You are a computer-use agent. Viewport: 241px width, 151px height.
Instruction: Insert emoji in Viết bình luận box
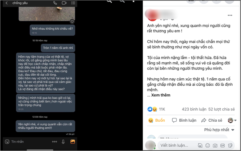[208, 145]
